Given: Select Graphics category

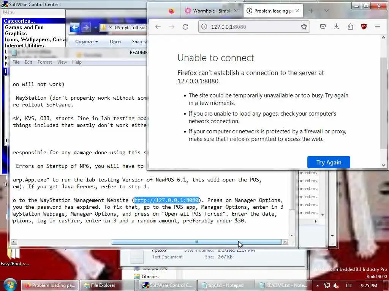Looking at the screenshot, I should (x=16, y=33).
